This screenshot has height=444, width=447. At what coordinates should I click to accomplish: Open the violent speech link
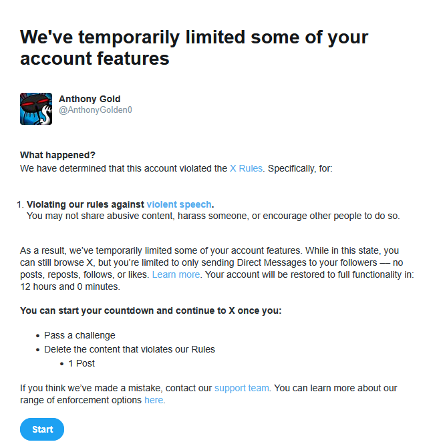pyautogui.click(x=179, y=204)
